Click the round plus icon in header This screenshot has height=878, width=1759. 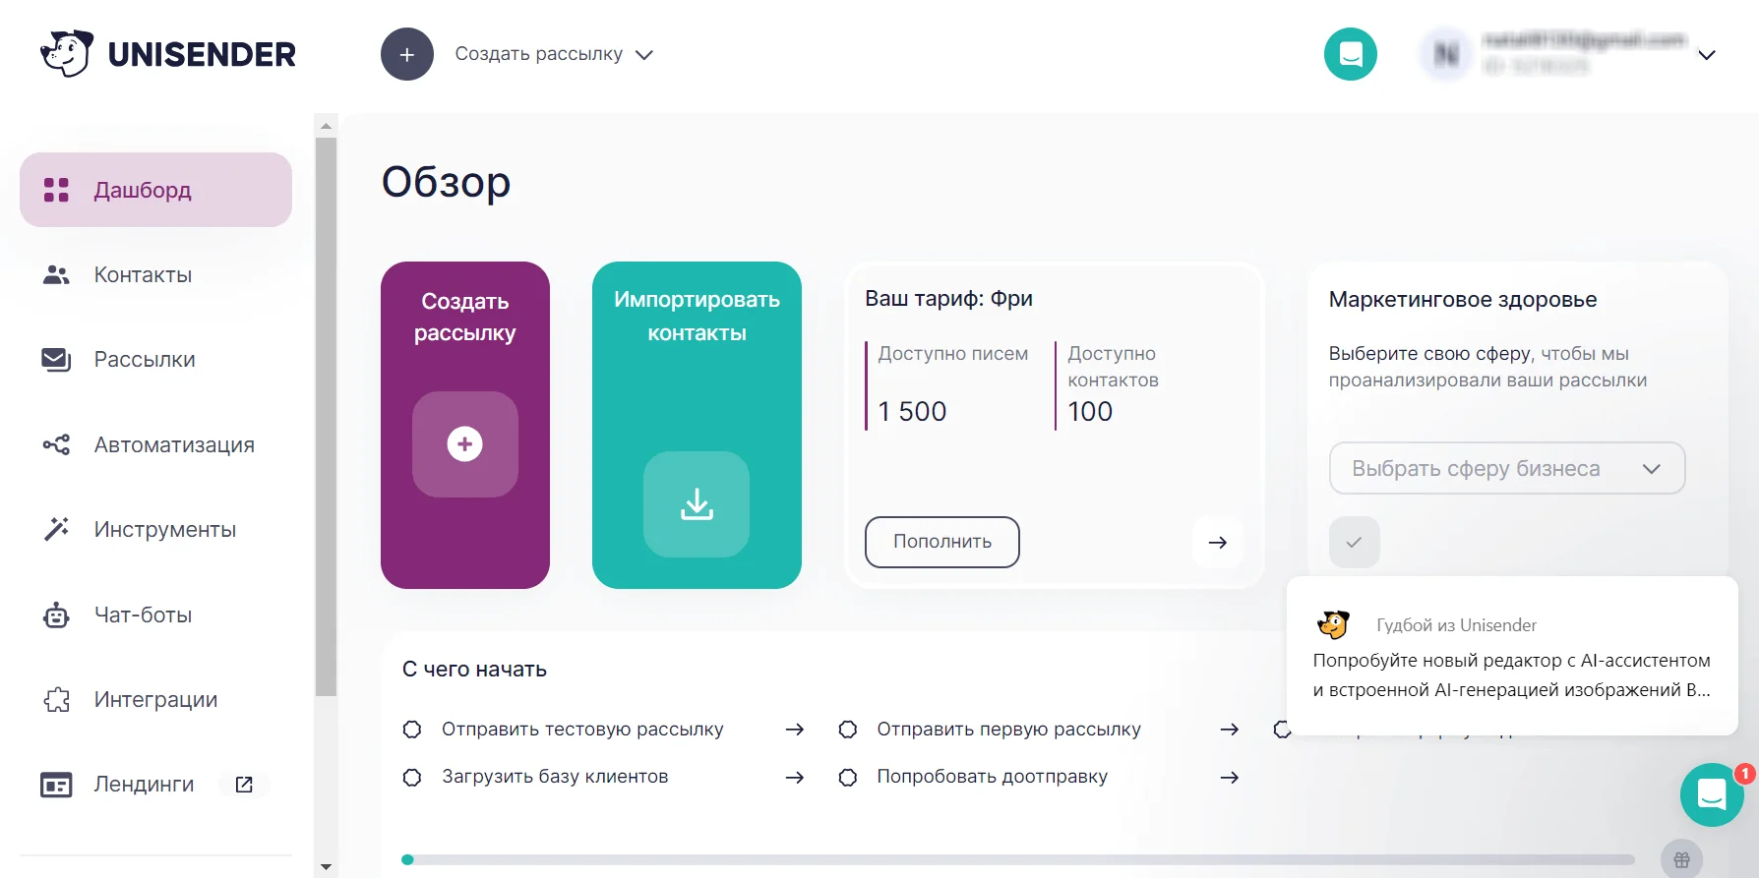(407, 54)
